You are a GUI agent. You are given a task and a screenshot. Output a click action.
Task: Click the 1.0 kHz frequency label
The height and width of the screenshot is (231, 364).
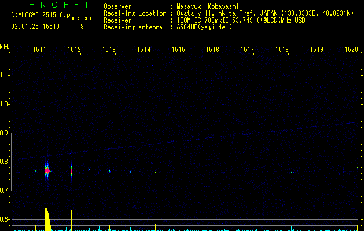pyautogui.click(x=5, y=104)
